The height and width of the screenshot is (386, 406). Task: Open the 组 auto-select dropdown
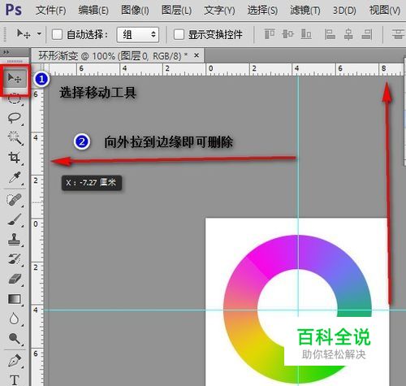click(x=138, y=34)
